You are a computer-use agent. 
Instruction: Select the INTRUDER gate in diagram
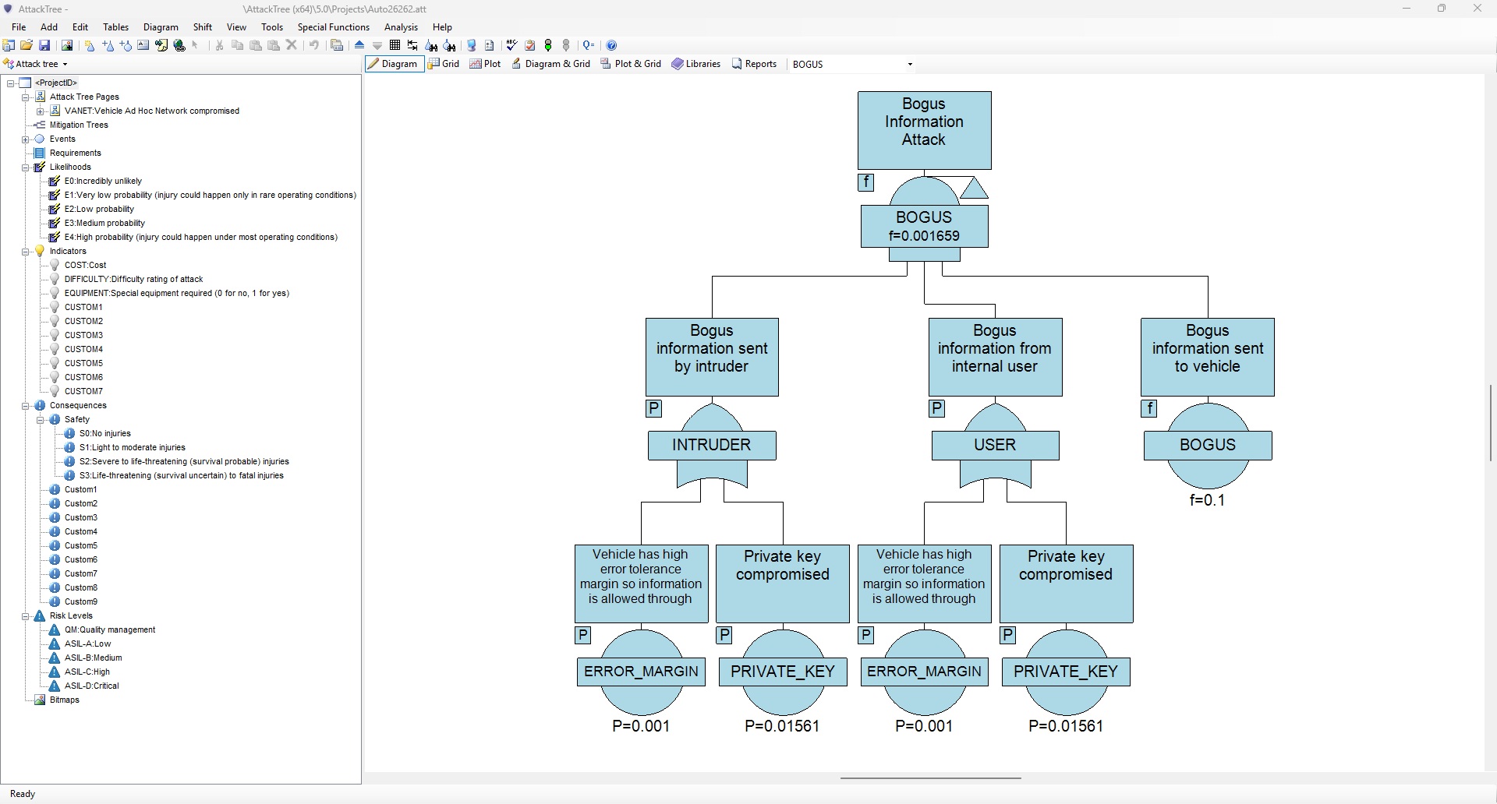(711, 445)
